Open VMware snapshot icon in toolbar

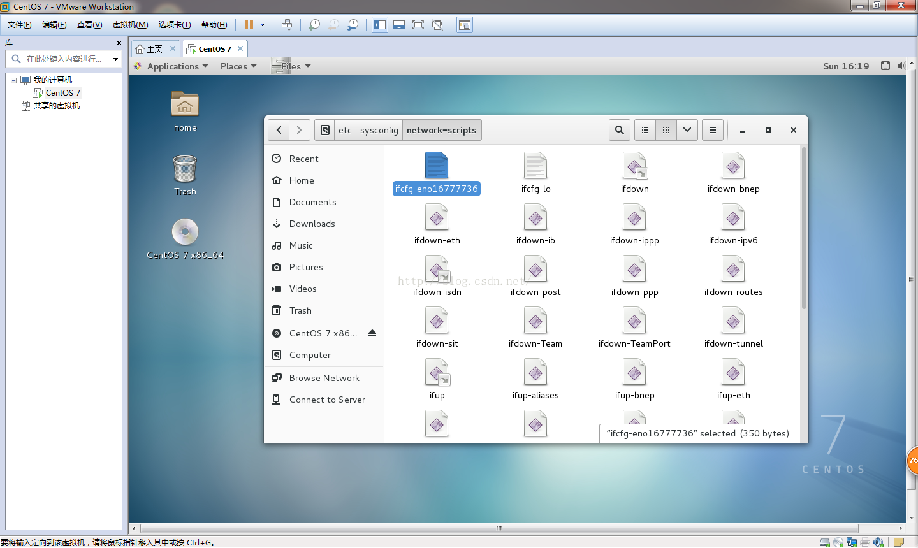tap(314, 25)
